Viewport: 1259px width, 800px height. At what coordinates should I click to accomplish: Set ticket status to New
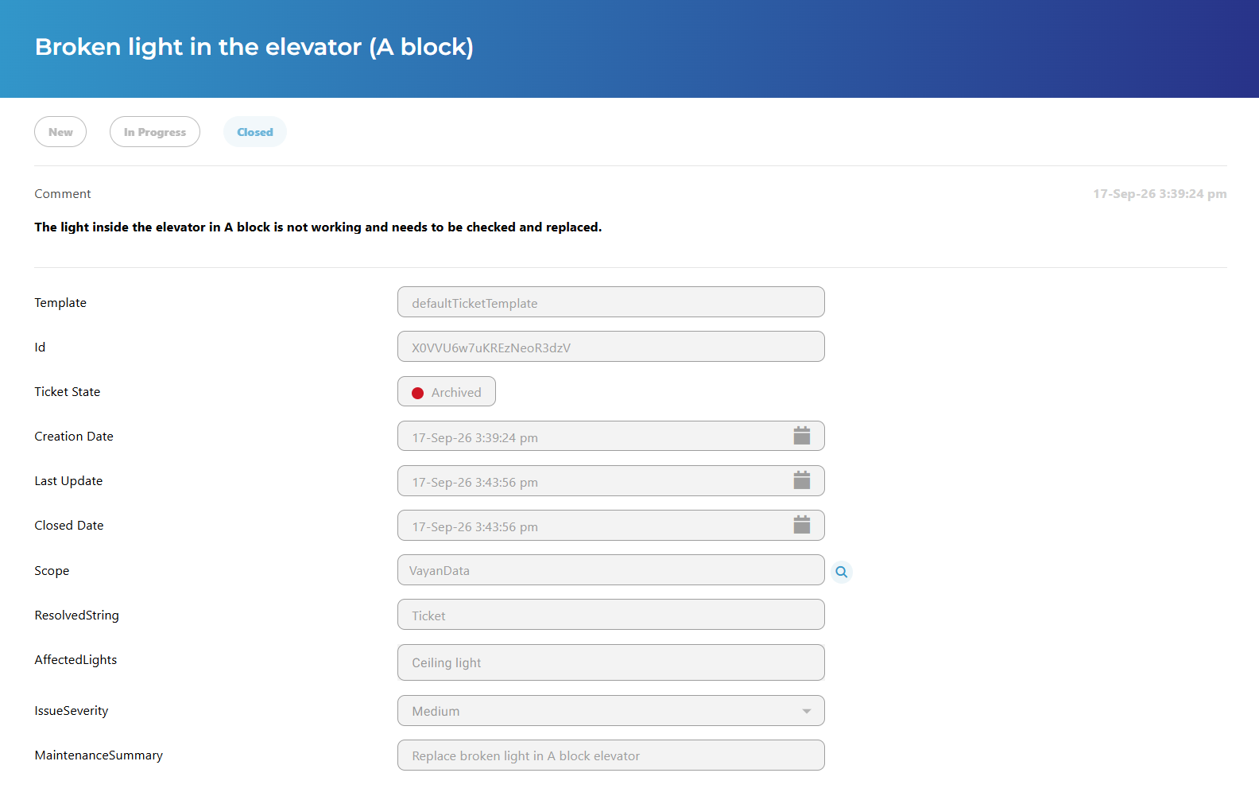[60, 132]
